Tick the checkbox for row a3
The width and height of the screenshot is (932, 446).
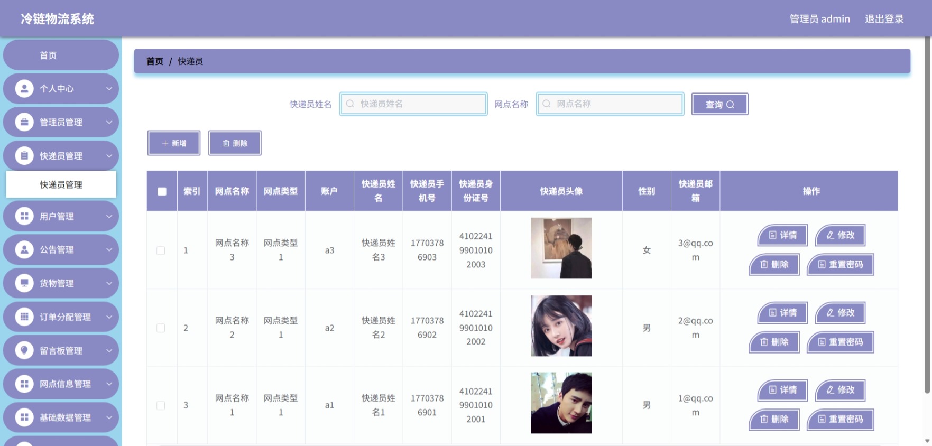161,250
